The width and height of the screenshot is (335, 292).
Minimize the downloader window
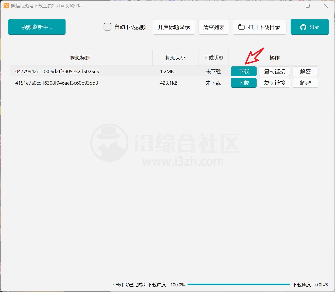tap(290, 6)
